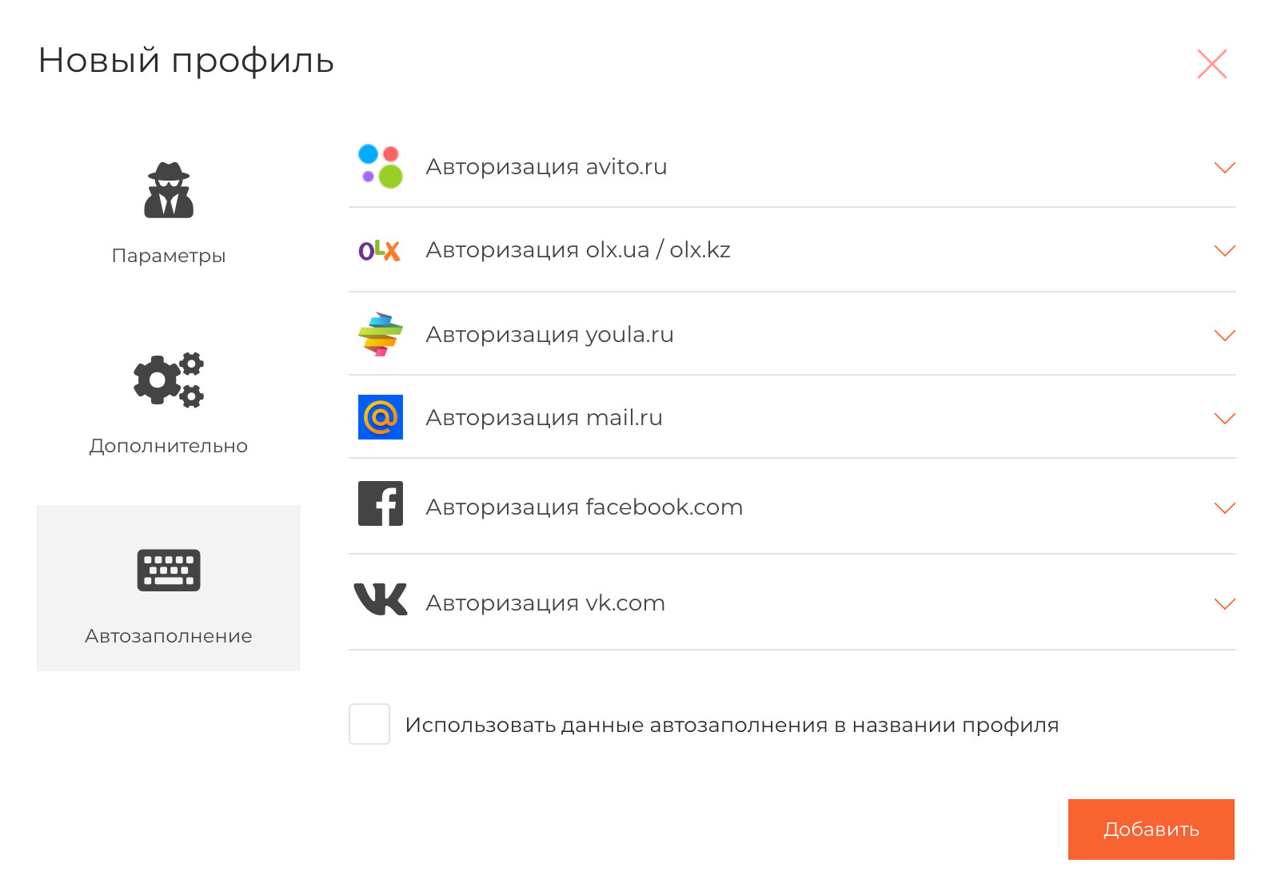
Task: Click the mail.ru @ icon
Action: point(381,417)
